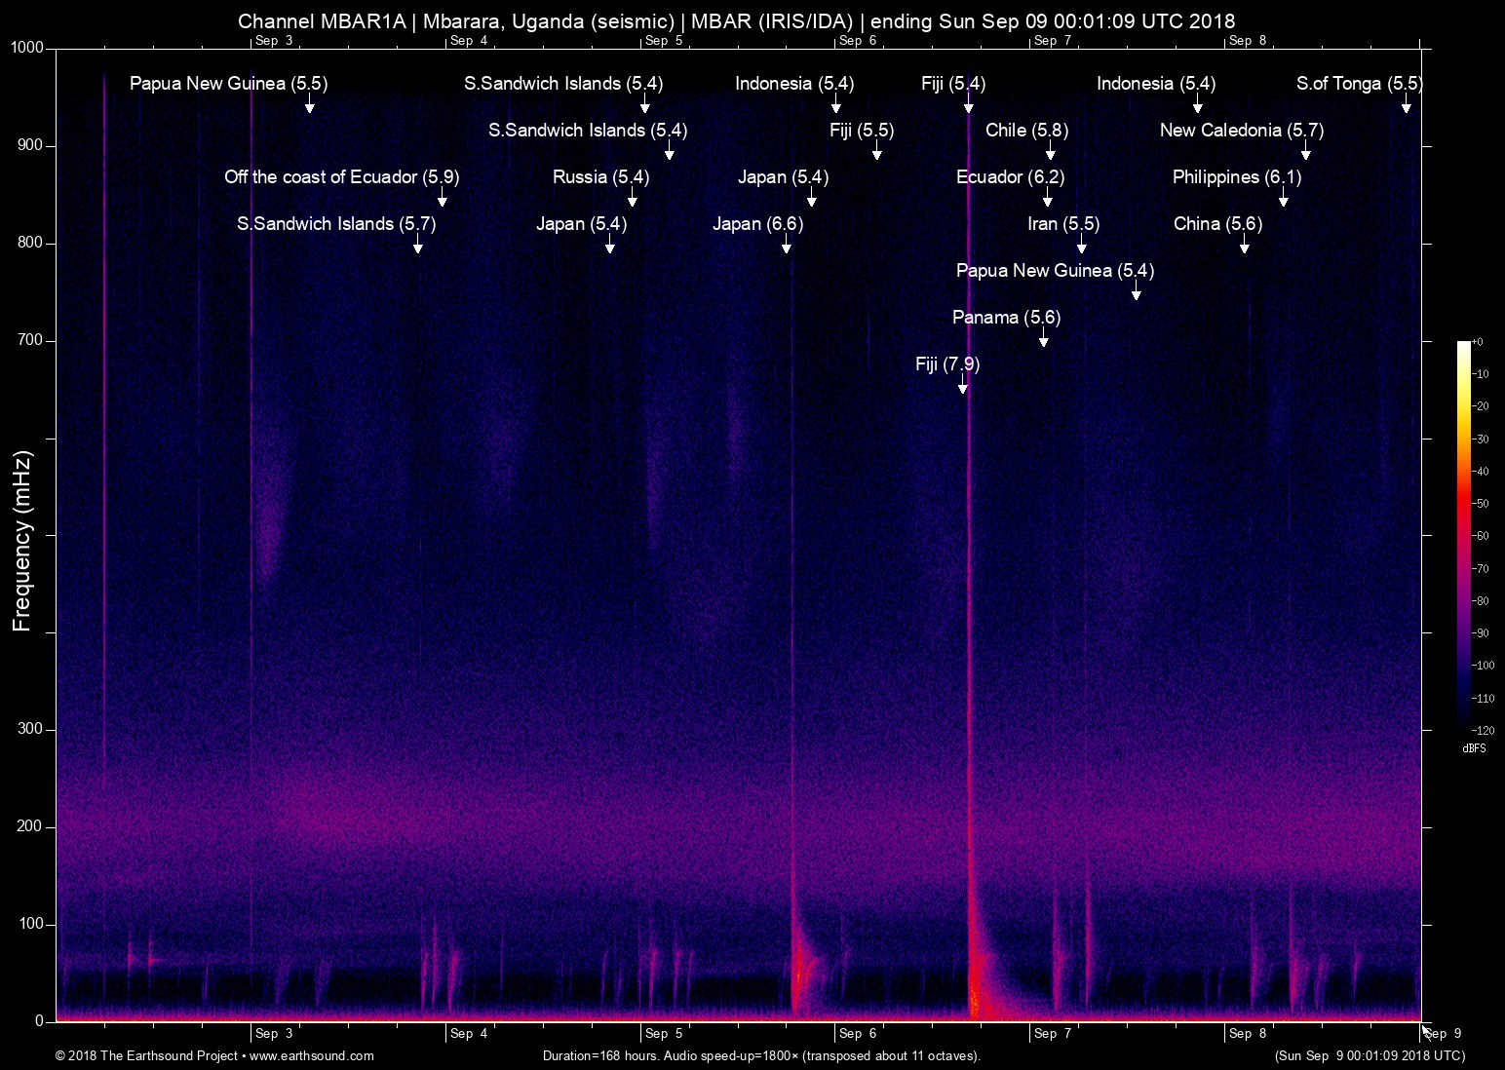Select the Japan (6.6) event label
The image size is (1505, 1070).
757,224
